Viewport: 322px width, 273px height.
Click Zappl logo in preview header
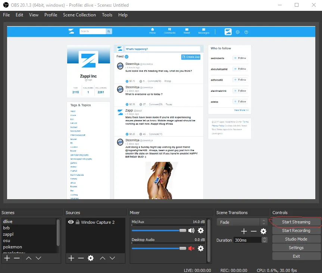tap(71, 31)
